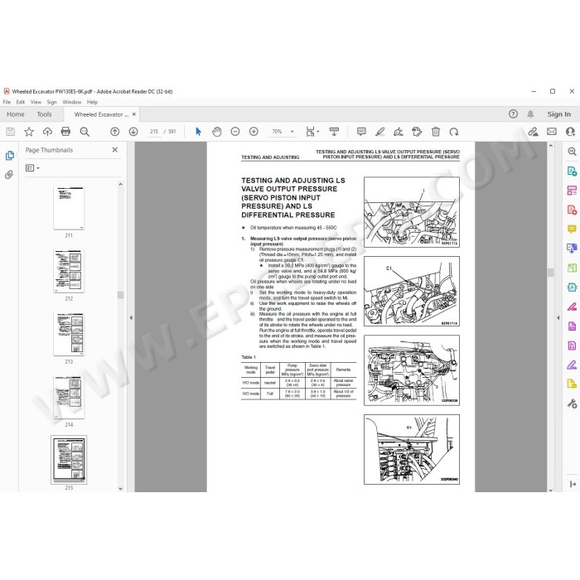Click the document vertical scrollbar thumb
The image size is (580, 580).
(550, 273)
